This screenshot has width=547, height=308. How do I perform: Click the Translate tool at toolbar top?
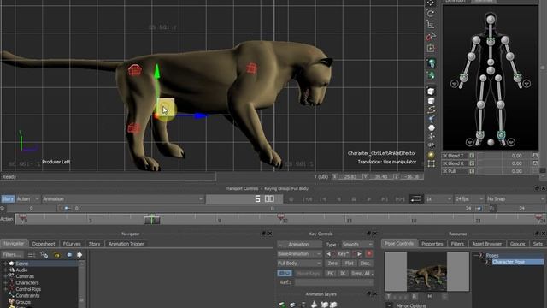[x=431, y=3]
